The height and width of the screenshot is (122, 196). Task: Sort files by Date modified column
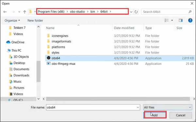click(124, 28)
